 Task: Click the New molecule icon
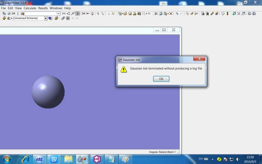(x=120, y=13)
